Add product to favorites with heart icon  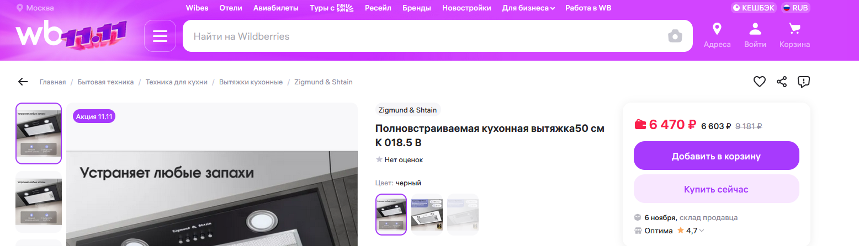pos(760,82)
